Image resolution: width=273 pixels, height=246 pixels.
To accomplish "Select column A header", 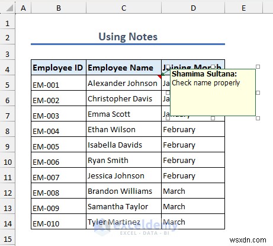I will coord(23,8).
